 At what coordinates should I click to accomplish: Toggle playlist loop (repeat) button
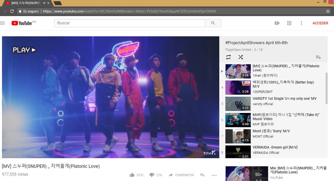tap(229, 57)
